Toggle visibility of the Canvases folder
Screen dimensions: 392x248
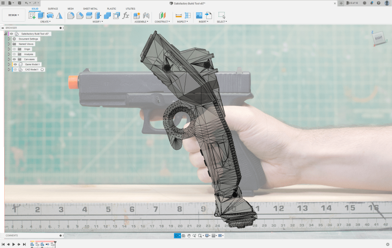click(x=14, y=60)
